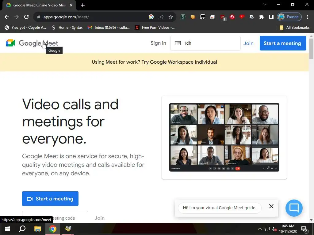Viewport: 314px width, 235px height.
Task: Open the Home - Syntax bookmark
Action: 67,28
